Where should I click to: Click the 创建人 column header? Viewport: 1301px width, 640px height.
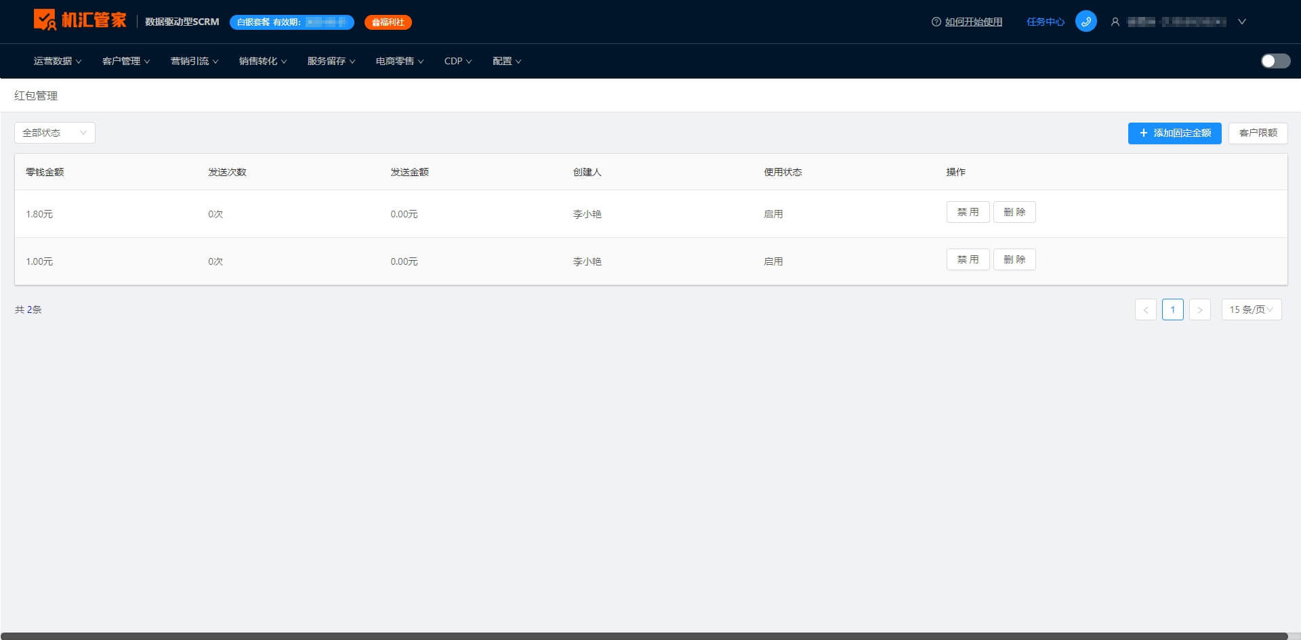(587, 172)
